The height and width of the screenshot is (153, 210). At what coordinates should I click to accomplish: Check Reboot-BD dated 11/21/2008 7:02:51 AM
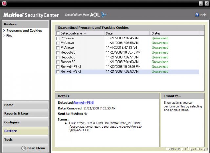click(58, 57)
